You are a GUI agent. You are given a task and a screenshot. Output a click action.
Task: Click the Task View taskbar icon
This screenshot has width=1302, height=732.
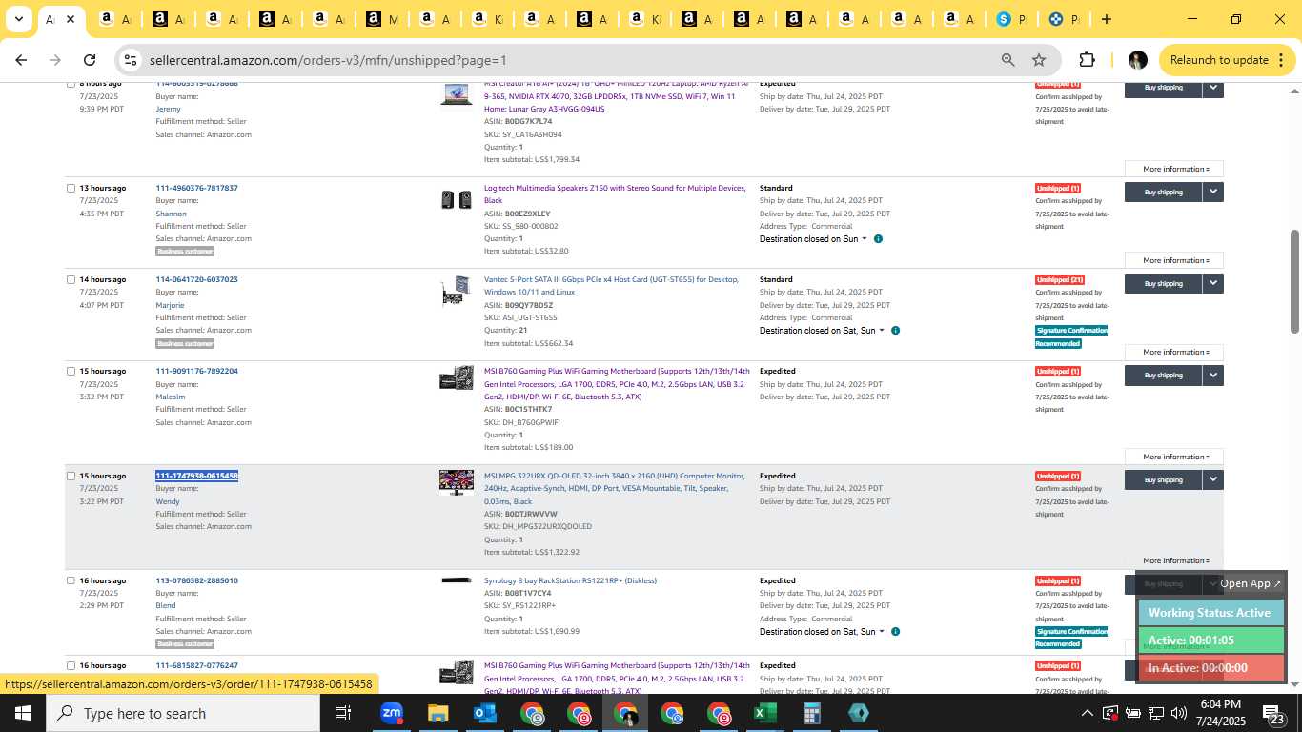343,713
